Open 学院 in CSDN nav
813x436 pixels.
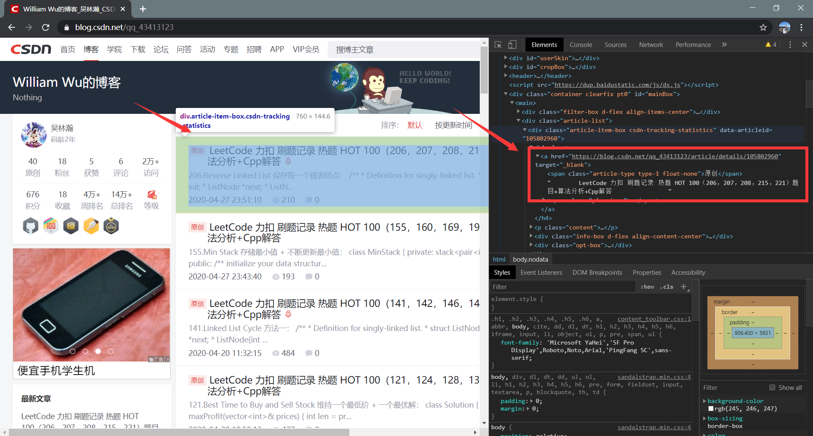[114, 50]
